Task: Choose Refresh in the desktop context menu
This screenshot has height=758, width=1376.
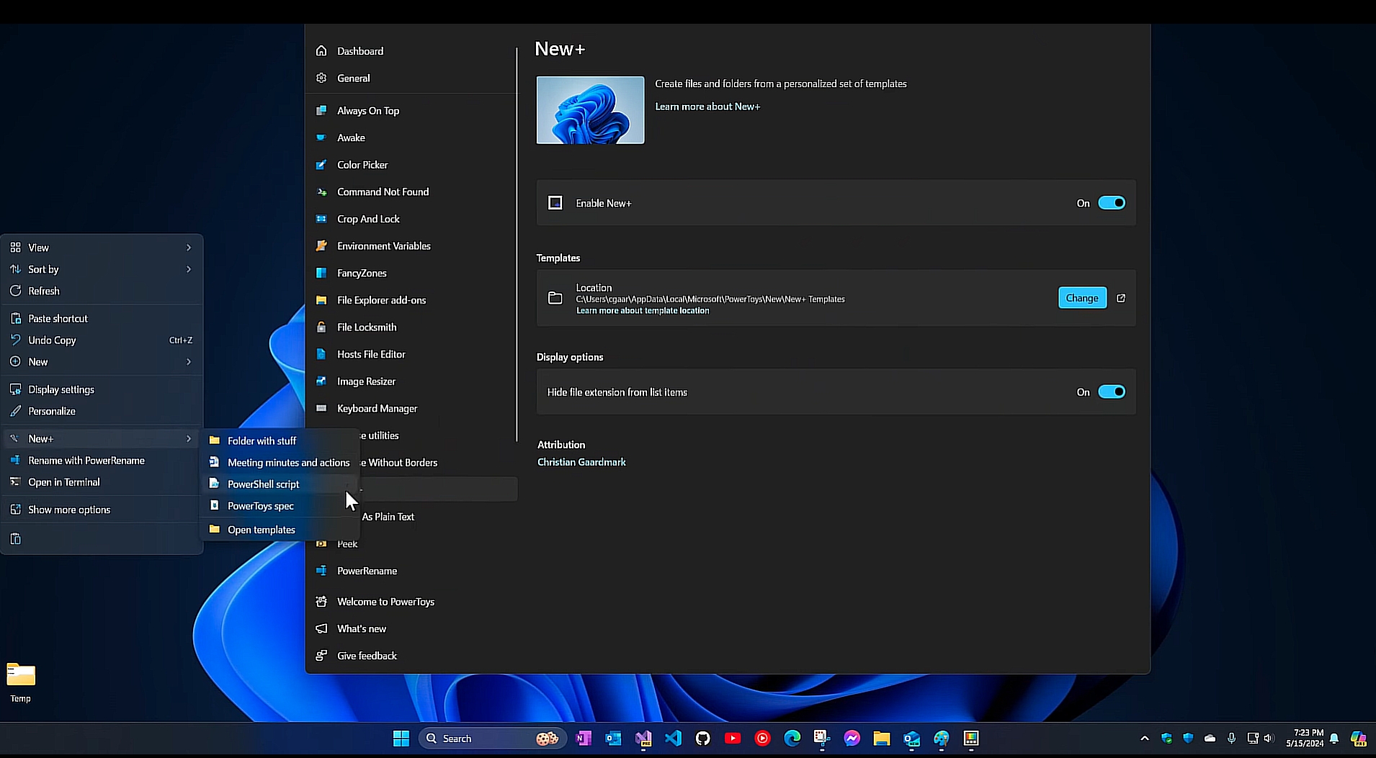Action: (x=102, y=291)
